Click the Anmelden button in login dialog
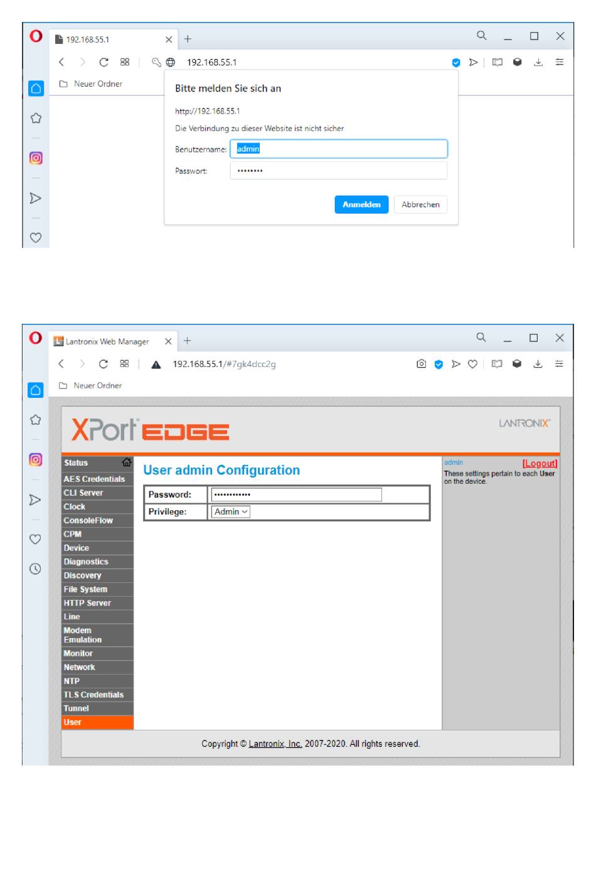The image size is (596, 886). click(x=361, y=205)
